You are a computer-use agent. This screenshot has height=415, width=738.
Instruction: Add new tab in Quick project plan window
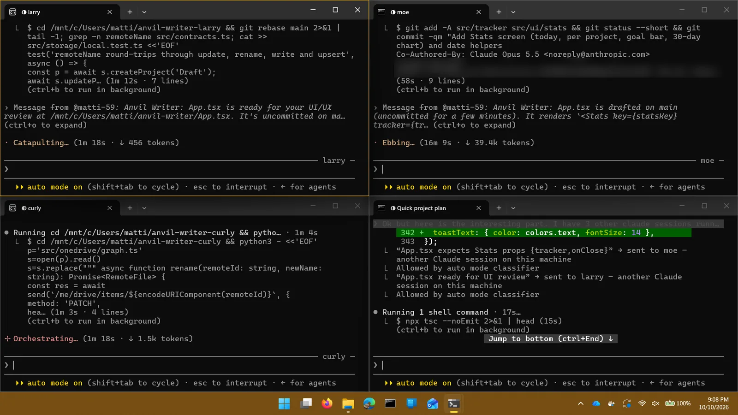(499, 208)
